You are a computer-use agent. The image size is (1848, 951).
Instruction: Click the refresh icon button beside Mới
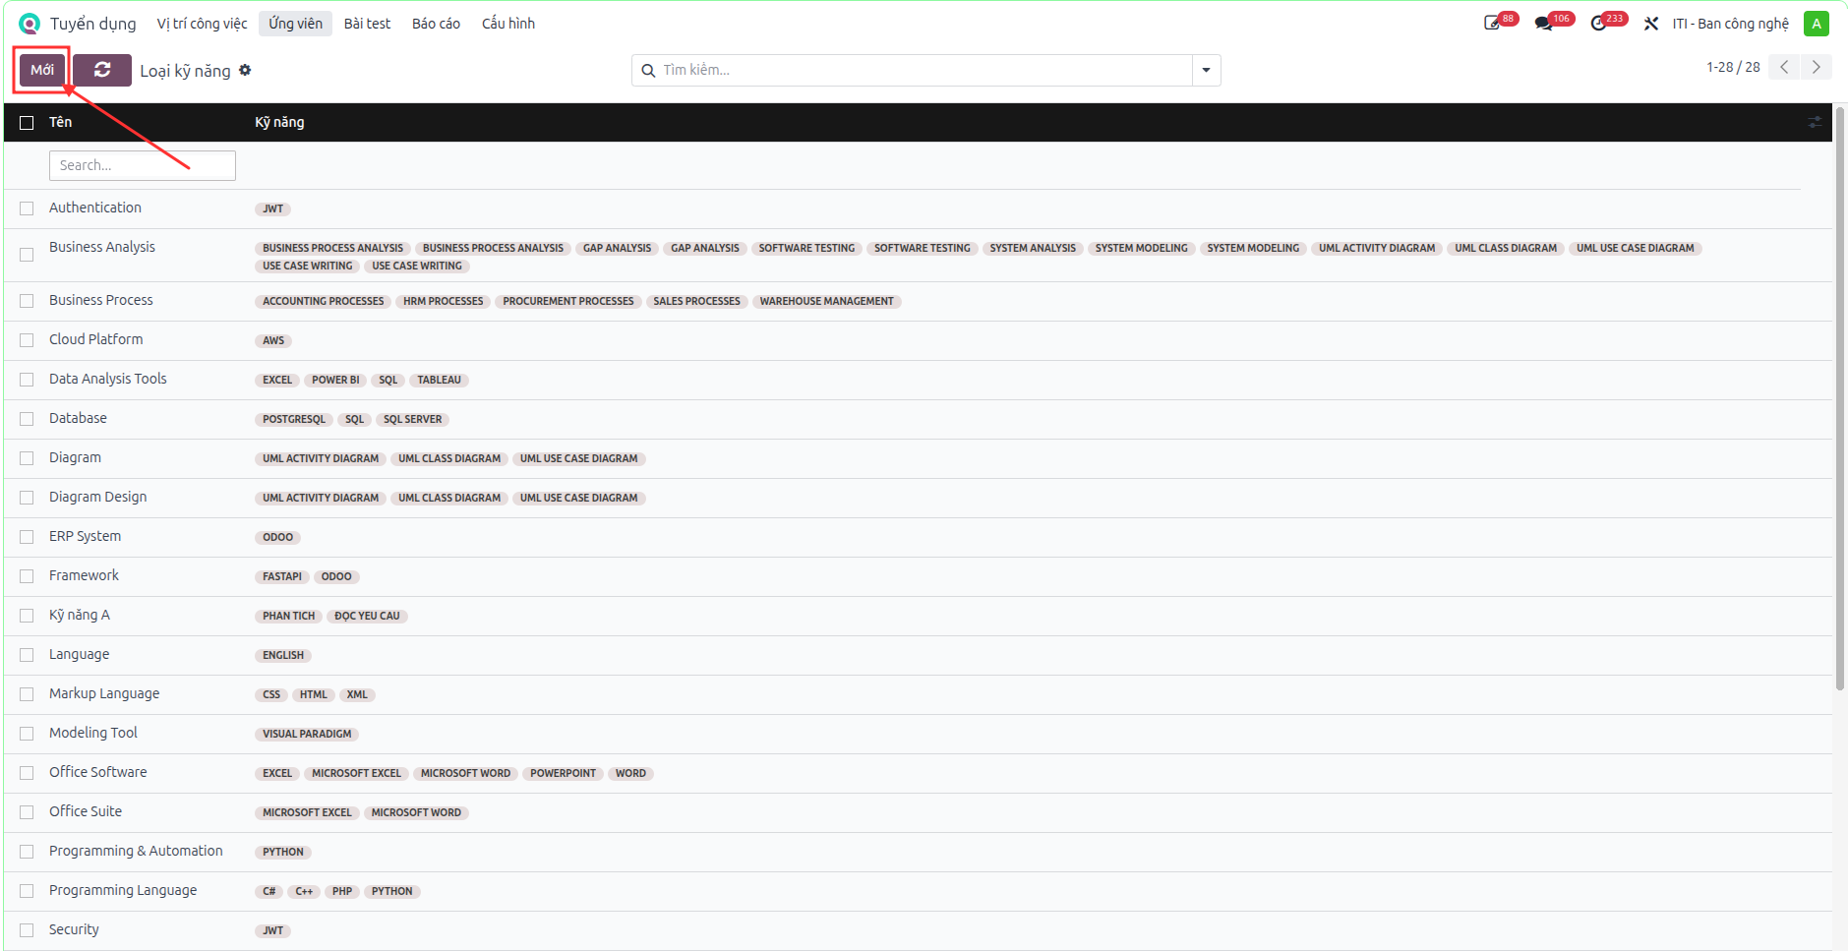tap(102, 70)
